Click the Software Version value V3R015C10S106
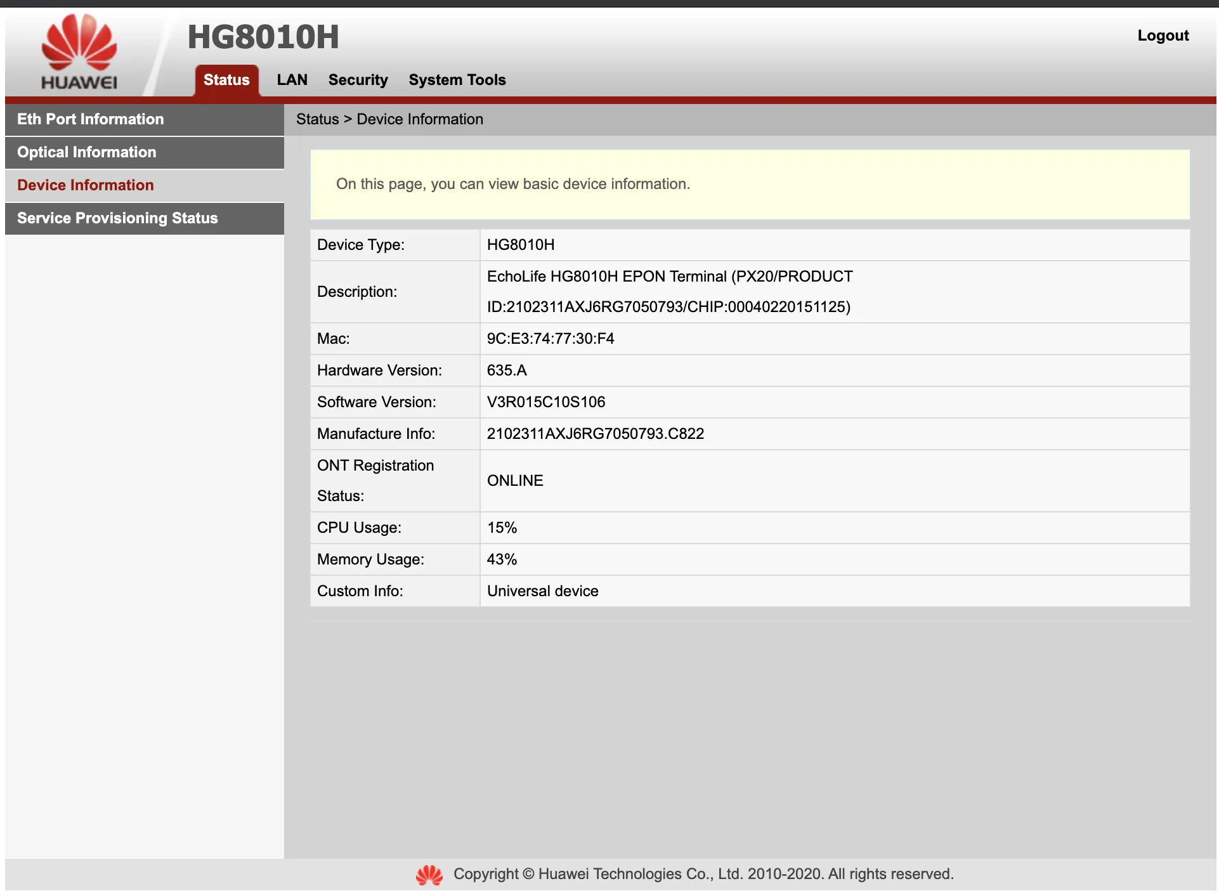 pos(545,402)
